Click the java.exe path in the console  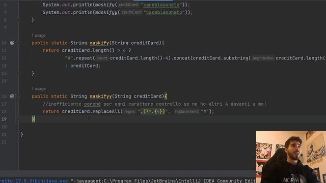[34, 181]
